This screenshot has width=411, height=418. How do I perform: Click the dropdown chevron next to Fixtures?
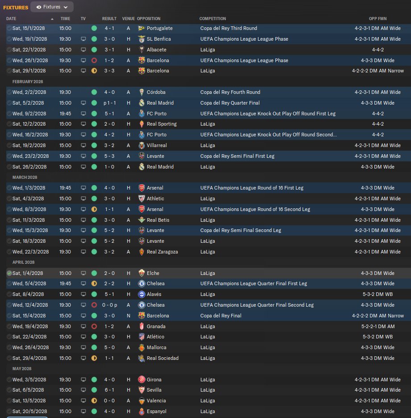pyautogui.click(x=66, y=7)
